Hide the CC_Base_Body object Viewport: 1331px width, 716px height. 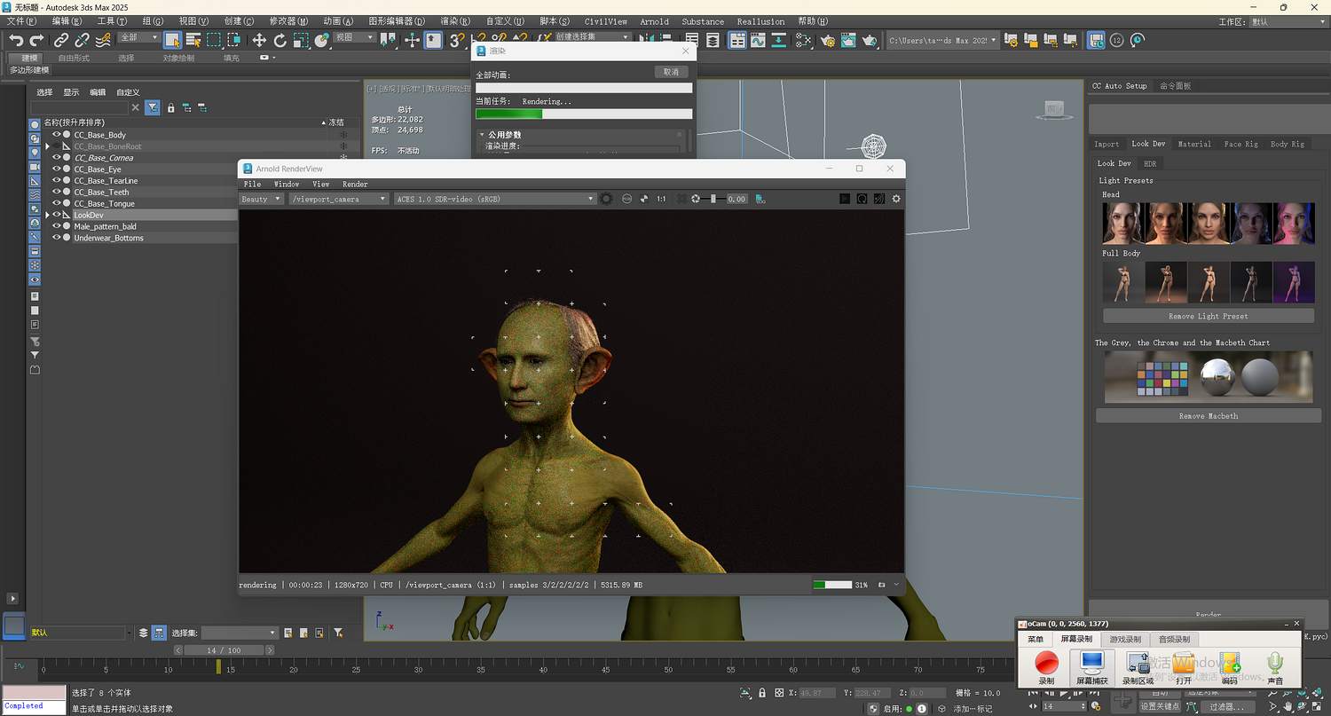click(57, 135)
